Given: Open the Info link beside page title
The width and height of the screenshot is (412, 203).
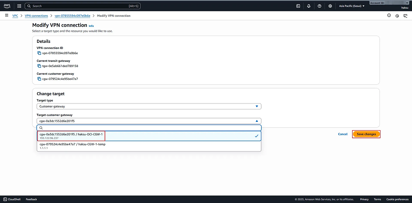Looking at the screenshot, I should (91, 26).
